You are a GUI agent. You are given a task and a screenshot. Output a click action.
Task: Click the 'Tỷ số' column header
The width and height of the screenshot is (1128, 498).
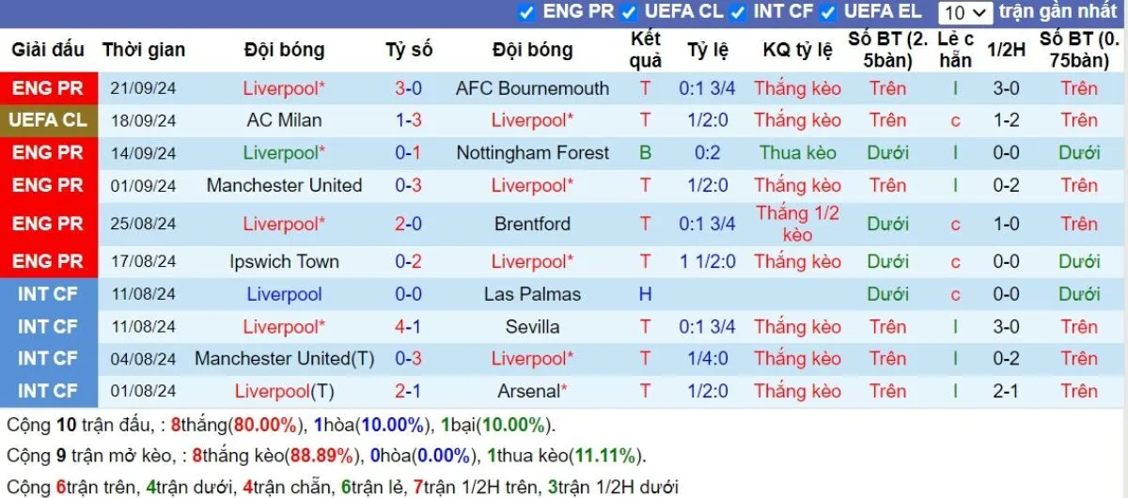[x=408, y=50]
